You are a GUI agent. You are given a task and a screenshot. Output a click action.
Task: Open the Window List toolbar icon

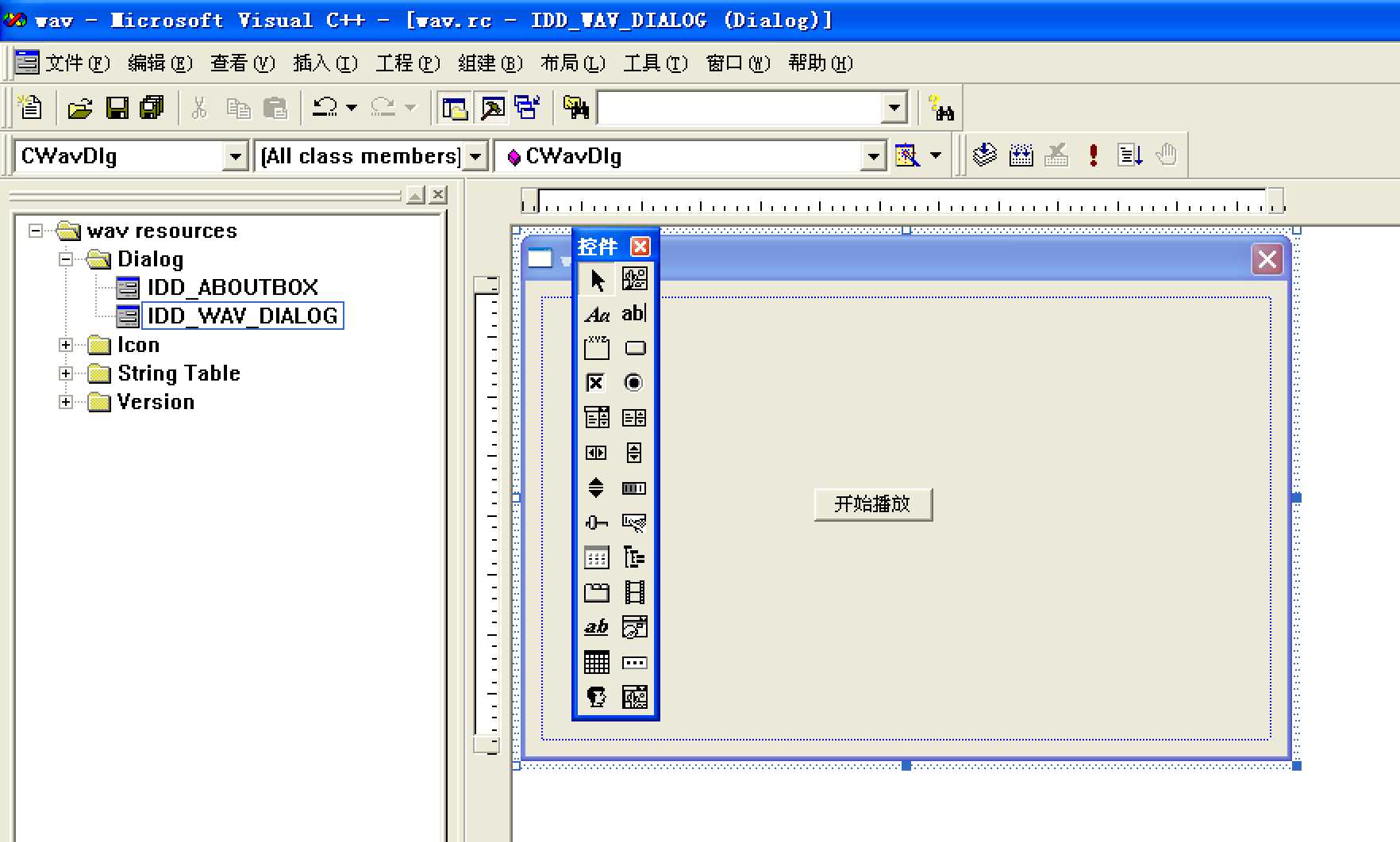click(528, 107)
